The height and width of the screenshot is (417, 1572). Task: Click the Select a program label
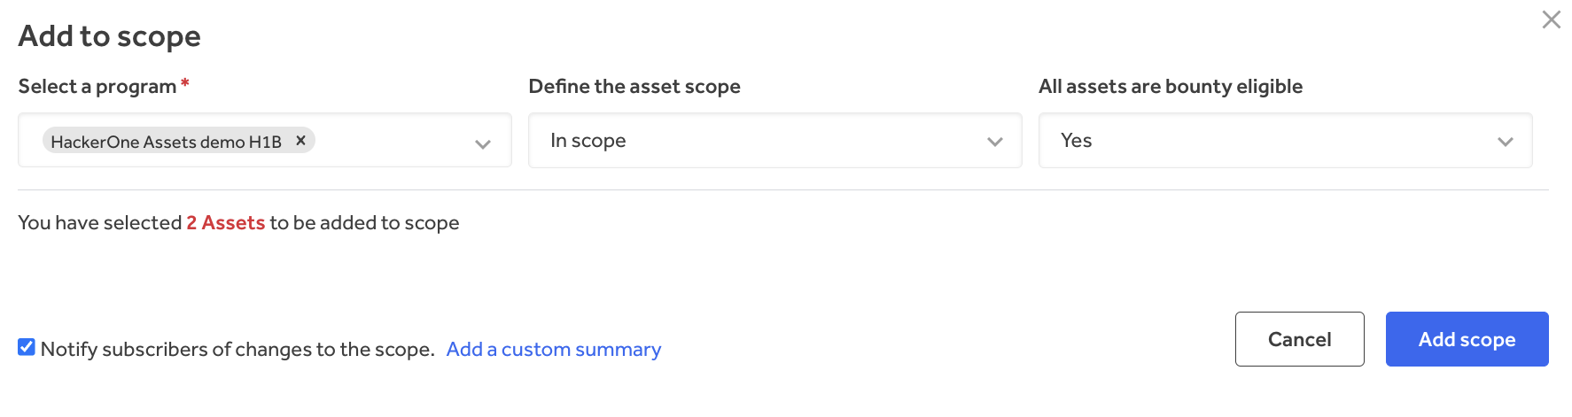tap(97, 86)
